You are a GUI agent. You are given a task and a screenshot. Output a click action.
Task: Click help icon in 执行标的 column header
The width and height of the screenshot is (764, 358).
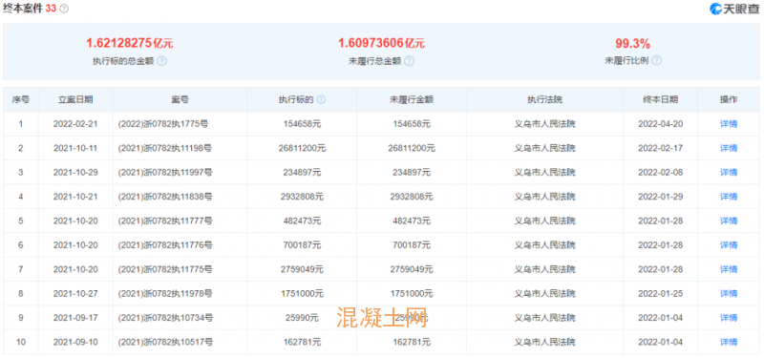click(321, 99)
